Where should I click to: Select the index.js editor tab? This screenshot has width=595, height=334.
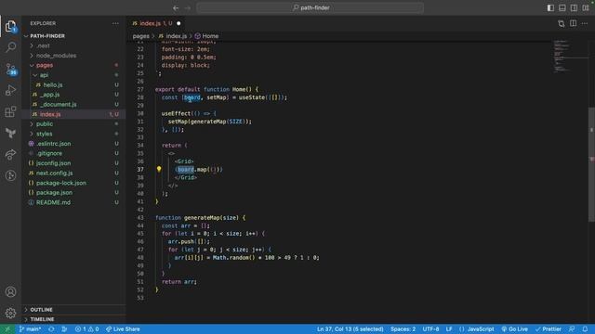coord(156,23)
